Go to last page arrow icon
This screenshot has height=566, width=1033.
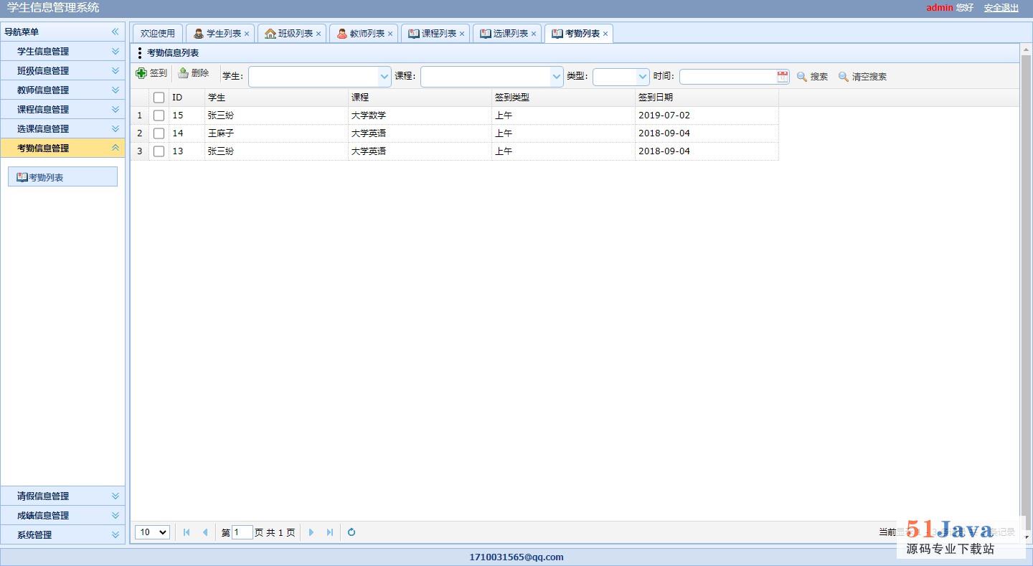[330, 532]
